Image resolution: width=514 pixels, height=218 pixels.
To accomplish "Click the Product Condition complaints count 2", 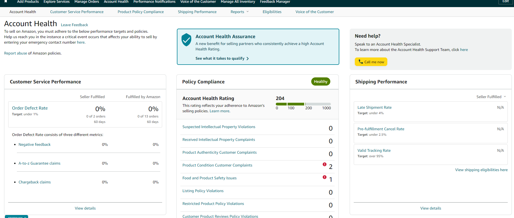I will tap(331, 167).
